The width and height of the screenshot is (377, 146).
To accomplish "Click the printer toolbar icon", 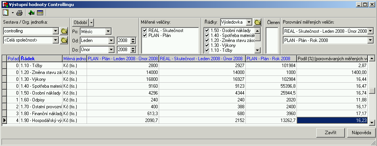I will [x=19, y=13].
